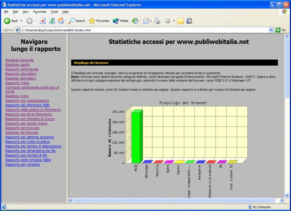Open the Address bar dropdown arrow
The width and height of the screenshot is (291, 211).
pyautogui.click(x=271, y=30)
